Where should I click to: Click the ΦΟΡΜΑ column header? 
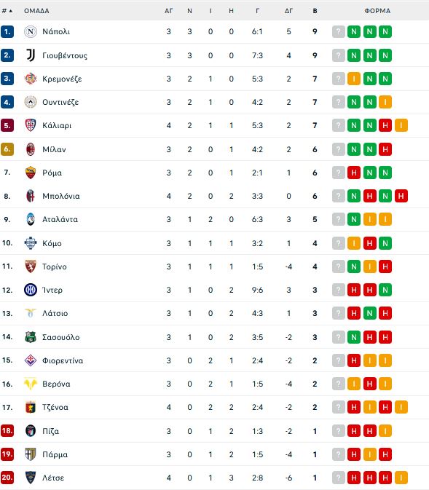377,11
